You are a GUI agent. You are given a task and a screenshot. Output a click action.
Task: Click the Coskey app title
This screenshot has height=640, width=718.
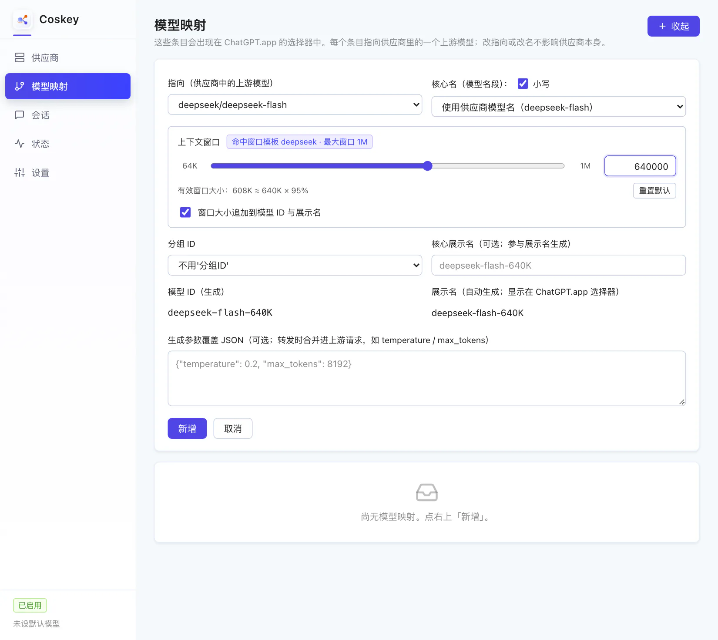tap(59, 20)
